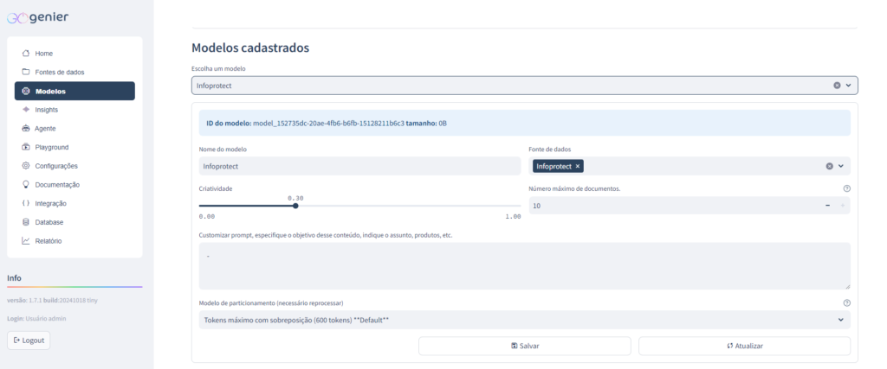Click the Criatividade slider handle
This screenshot has height=369, width=887.
tap(295, 206)
